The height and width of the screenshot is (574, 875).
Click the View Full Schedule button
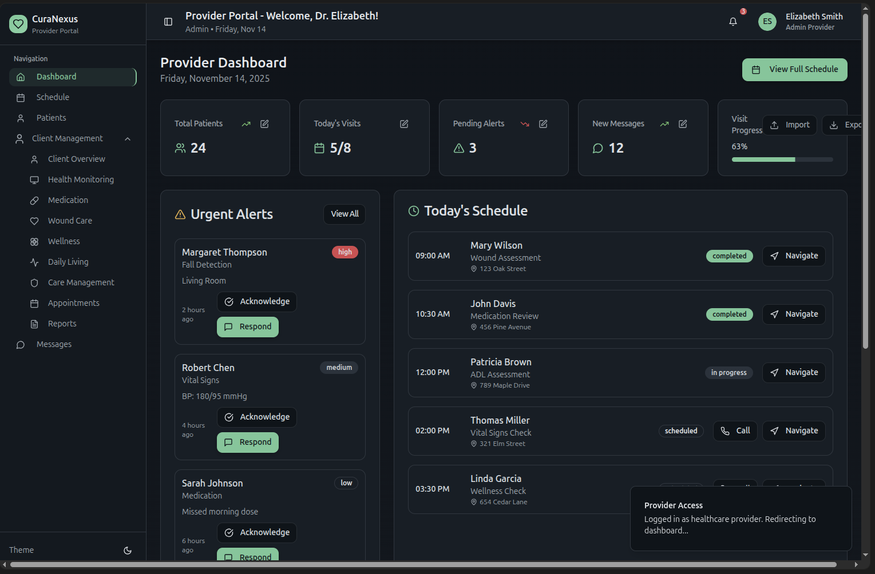794,69
